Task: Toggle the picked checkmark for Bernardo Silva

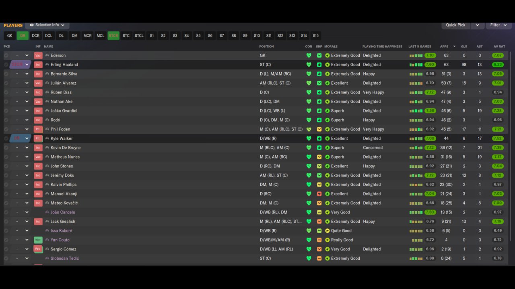Action: coord(6,74)
